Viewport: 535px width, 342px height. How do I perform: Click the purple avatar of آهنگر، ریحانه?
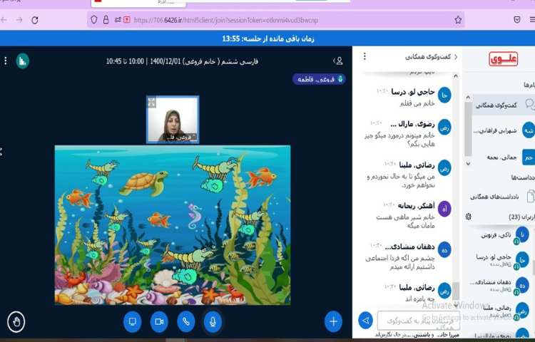[444, 209]
